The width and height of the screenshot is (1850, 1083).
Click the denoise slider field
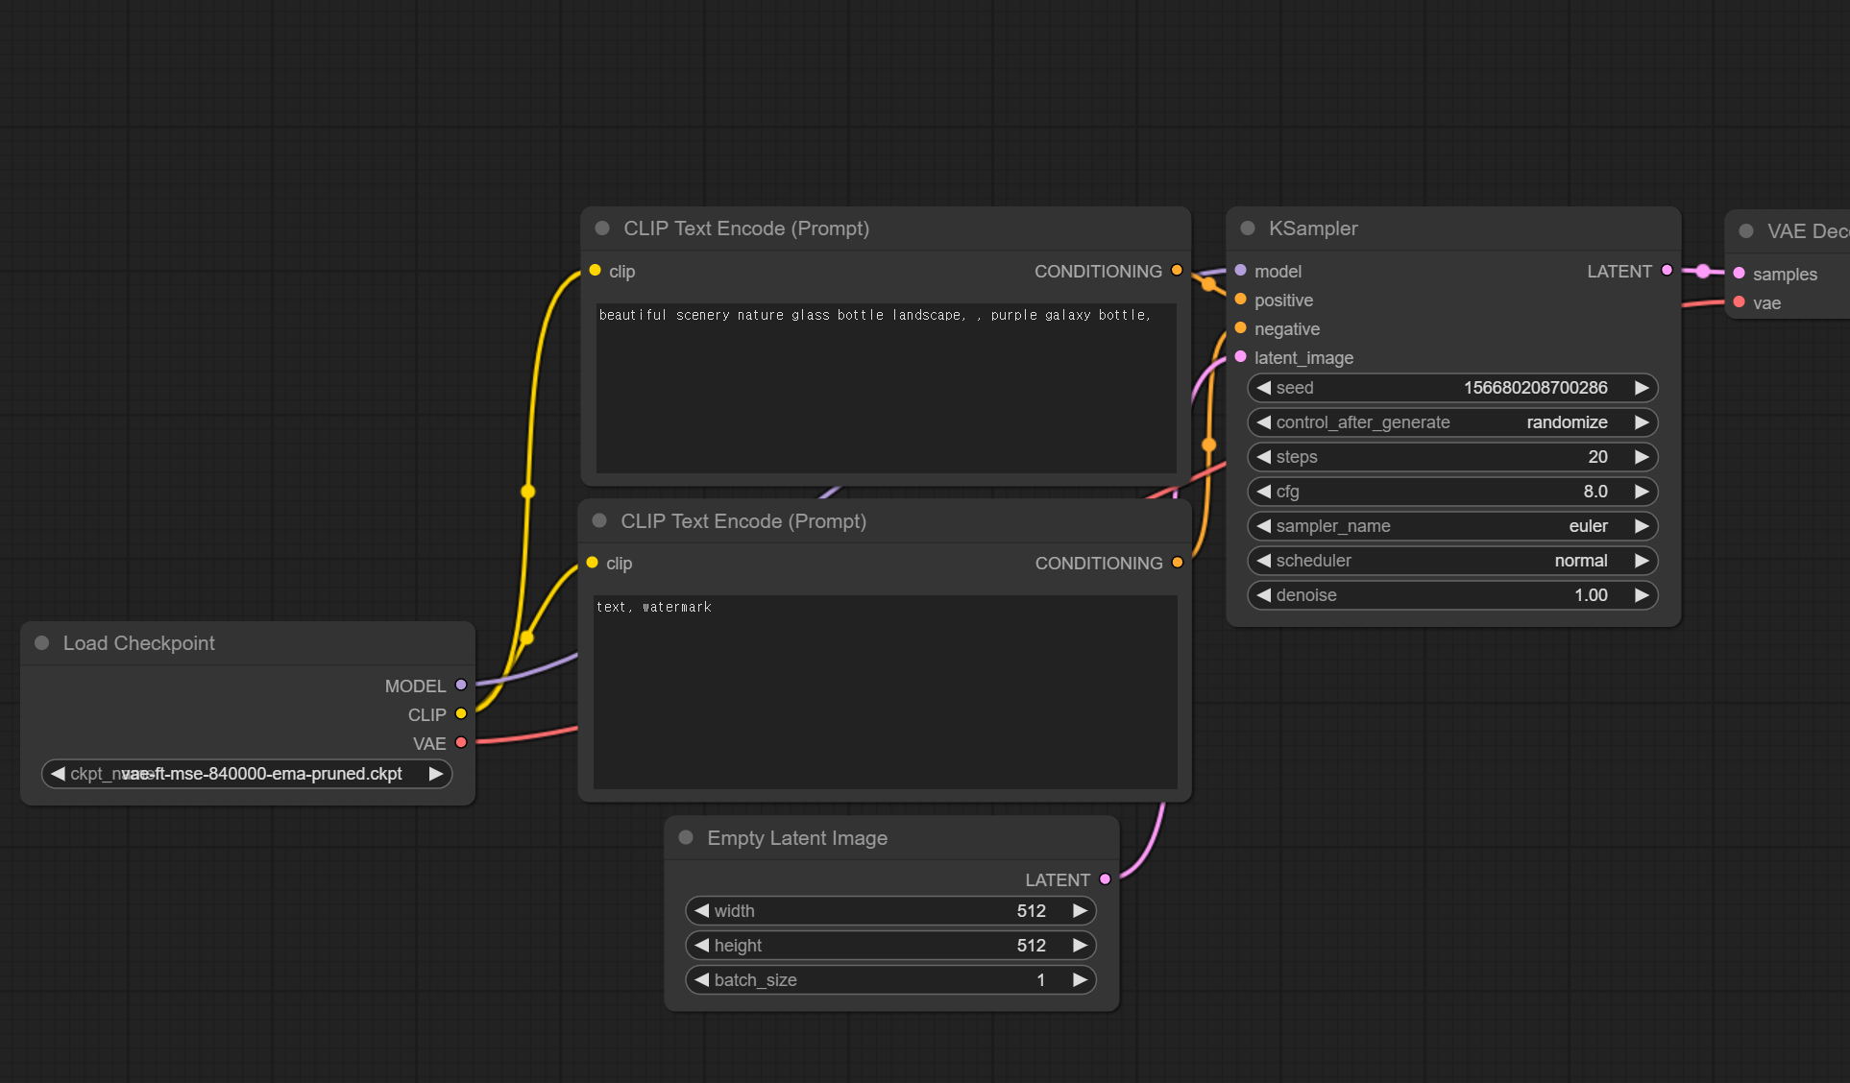(1451, 595)
